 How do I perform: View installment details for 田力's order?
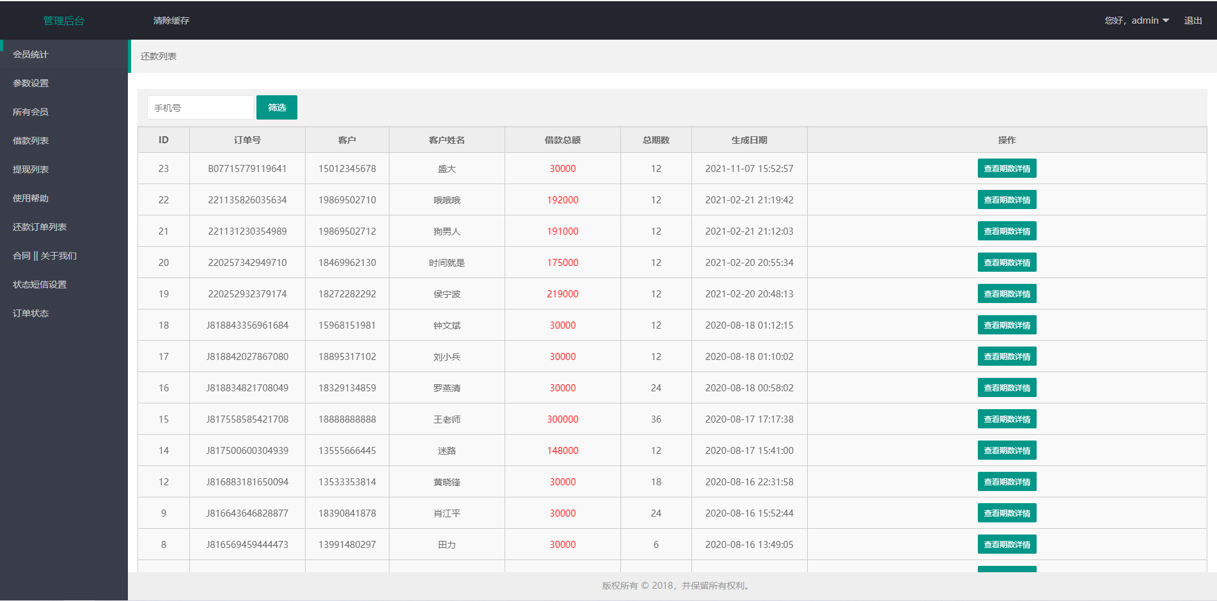pyautogui.click(x=1007, y=544)
